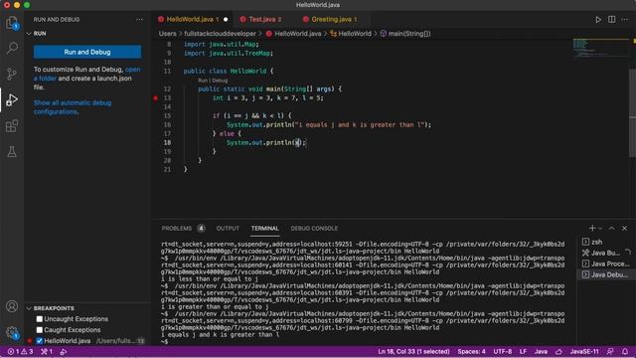636x358 pixels.
Task: Open the DEBUG CONSOLE panel tab
Action: pyautogui.click(x=314, y=229)
